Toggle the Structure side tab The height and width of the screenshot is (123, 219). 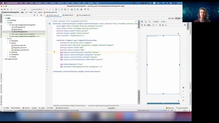1,78
